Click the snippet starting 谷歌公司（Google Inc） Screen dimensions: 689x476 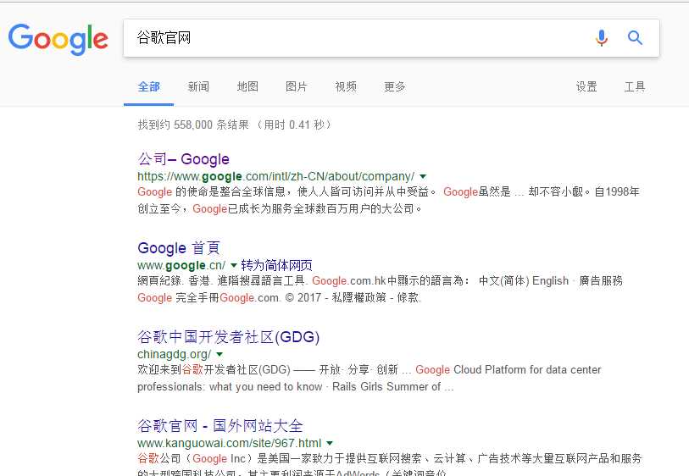tap(389, 467)
